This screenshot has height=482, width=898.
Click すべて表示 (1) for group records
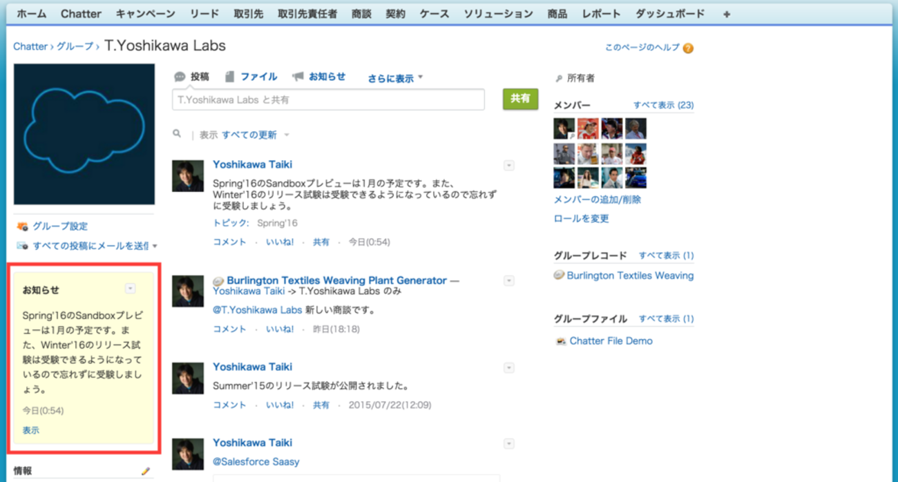(667, 256)
